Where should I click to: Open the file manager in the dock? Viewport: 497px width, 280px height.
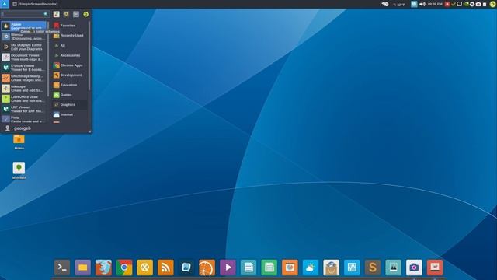pos(83,268)
